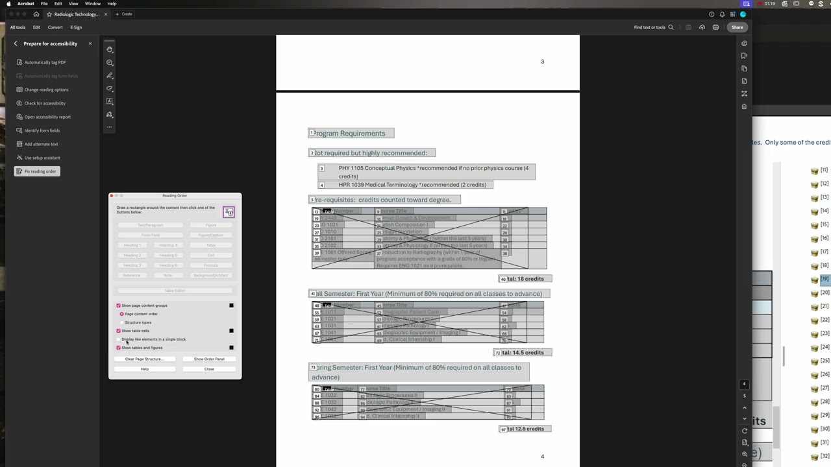
Task: Click the Find text or tools field
Action: [x=654, y=27]
